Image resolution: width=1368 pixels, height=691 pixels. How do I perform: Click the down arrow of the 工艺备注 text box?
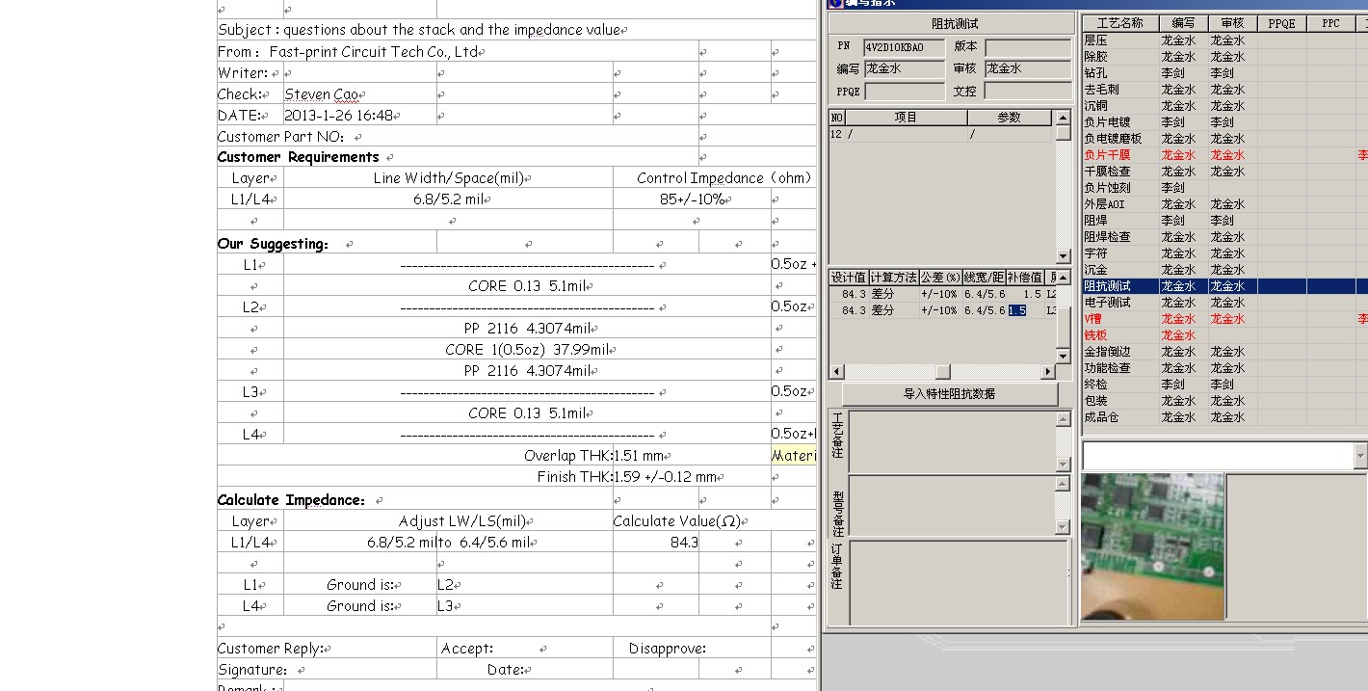coord(1064,465)
